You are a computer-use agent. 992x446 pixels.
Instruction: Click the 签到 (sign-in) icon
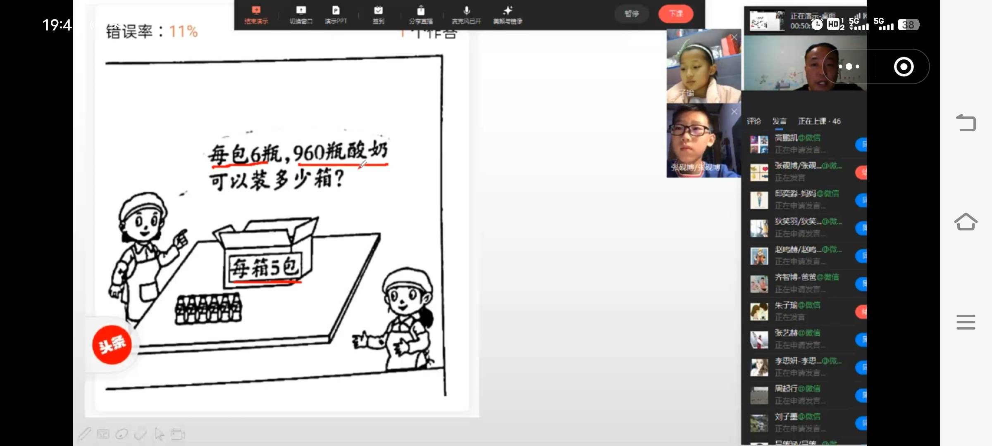coord(379,14)
